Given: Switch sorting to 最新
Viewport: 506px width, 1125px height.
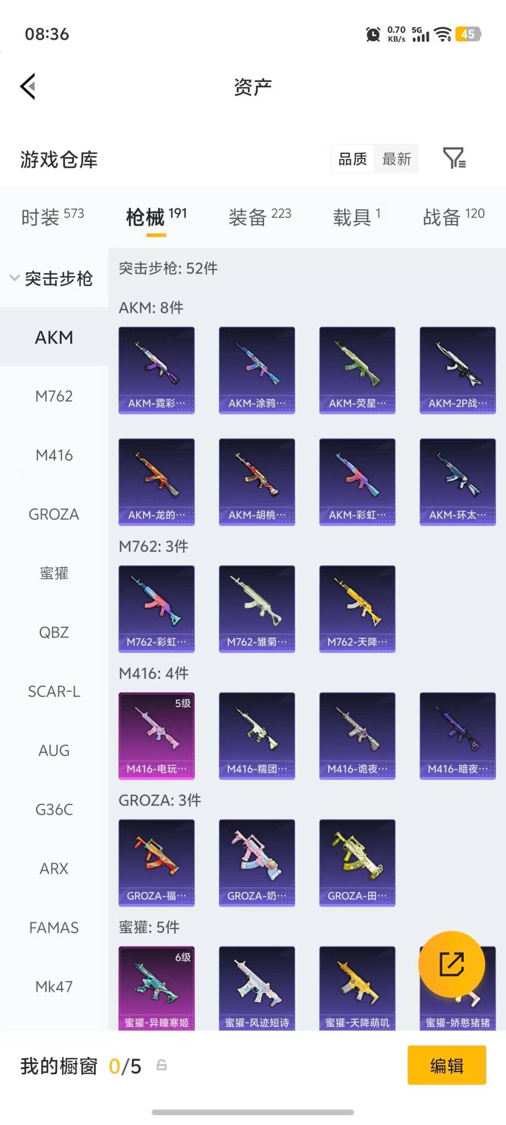Looking at the screenshot, I should (x=396, y=159).
